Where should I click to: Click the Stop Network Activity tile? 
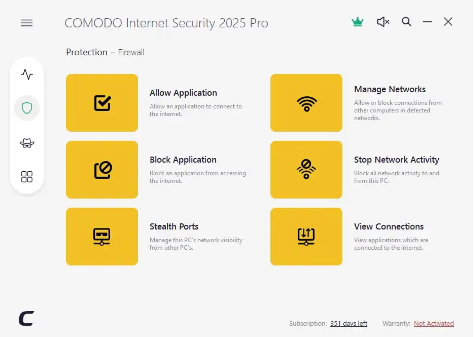coord(306,169)
